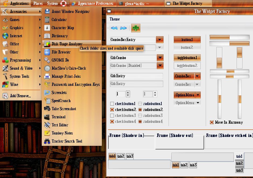Toggle the disabled togglebutton2
This screenshot has width=253, height=178.
click(187, 66)
